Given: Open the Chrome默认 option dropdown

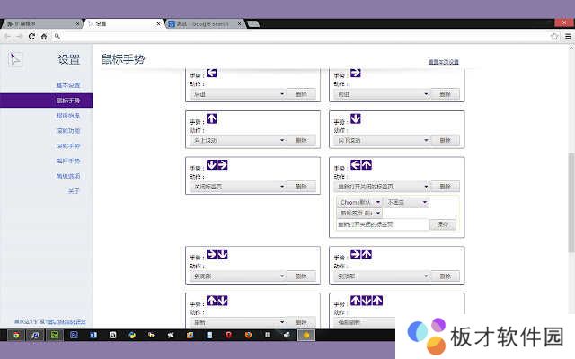Looking at the screenshot, I should pos(359,203).
